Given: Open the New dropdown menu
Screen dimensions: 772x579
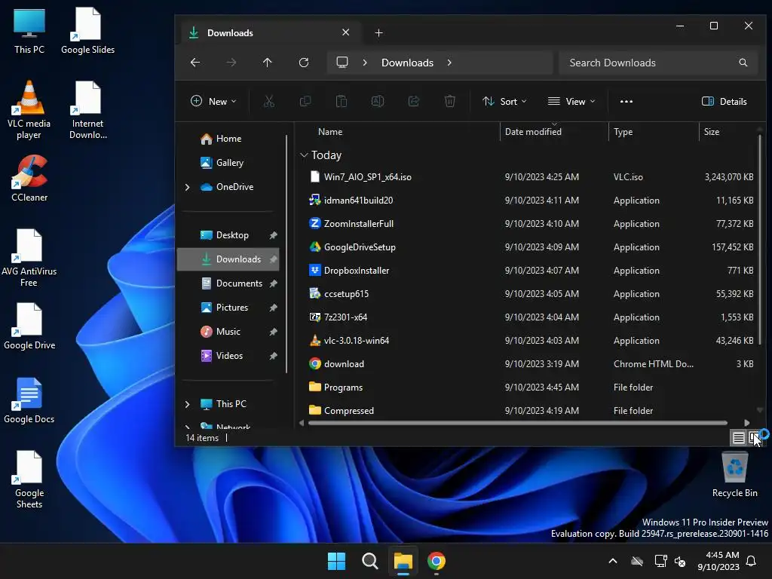Looking at the screenshot, I should click(213, 102).
